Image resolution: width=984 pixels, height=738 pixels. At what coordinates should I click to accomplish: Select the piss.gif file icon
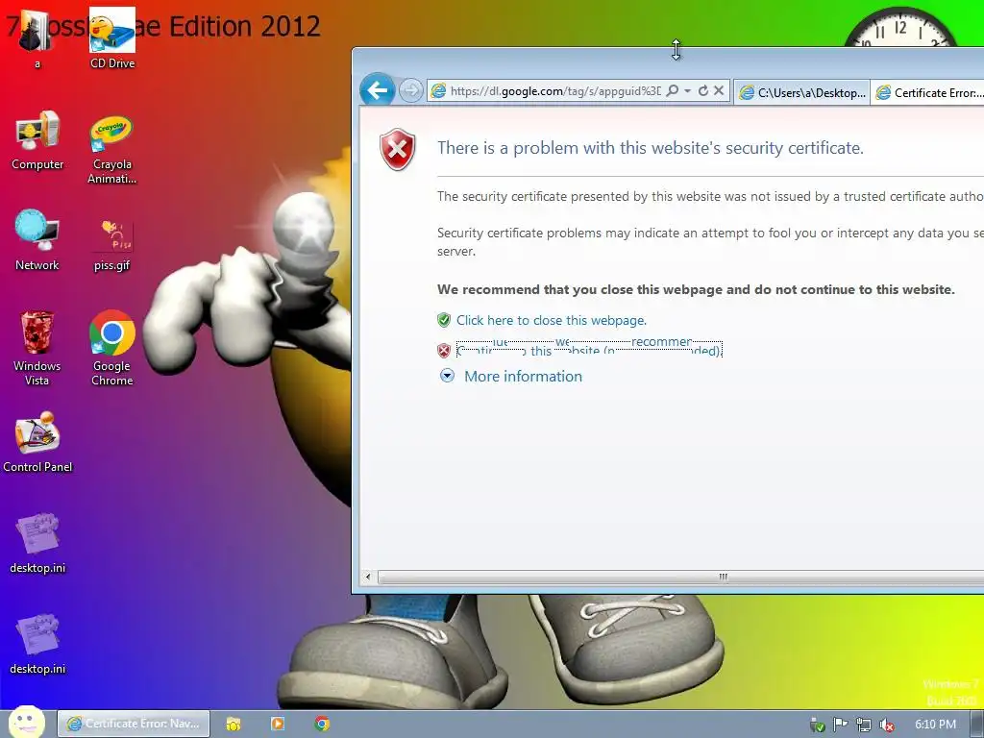111,245
